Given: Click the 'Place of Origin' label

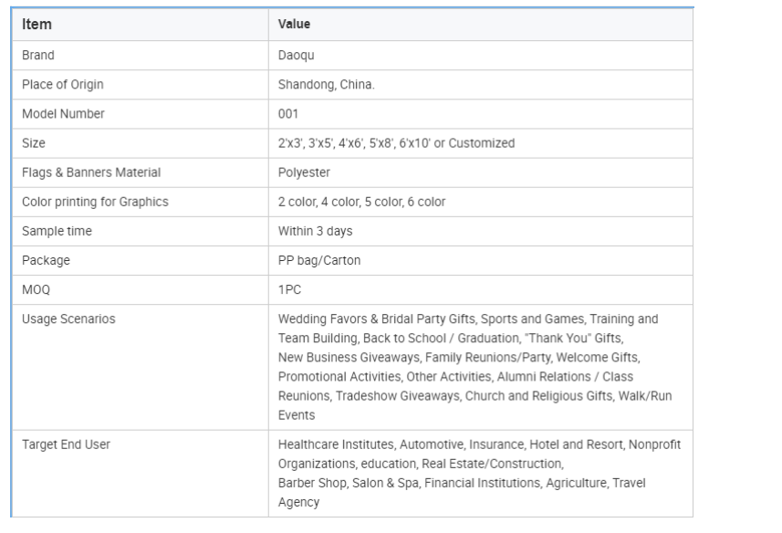Looking at the screenshot, I should pos(63,85).
